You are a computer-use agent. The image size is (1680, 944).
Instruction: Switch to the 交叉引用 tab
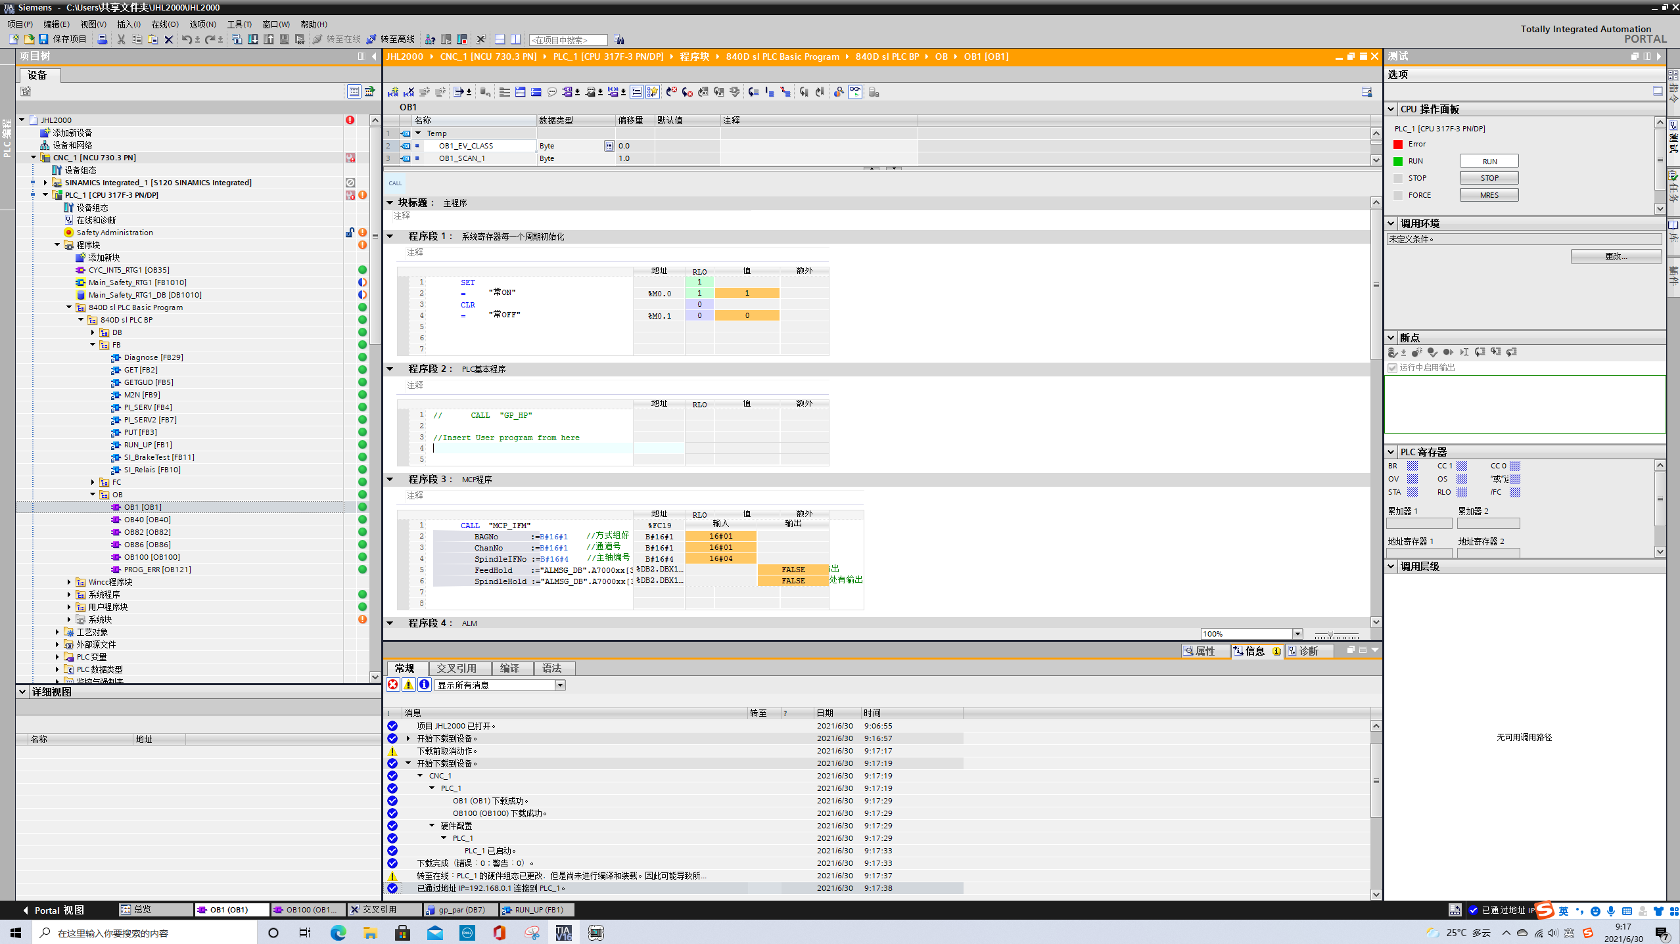(x=456, y=668)
